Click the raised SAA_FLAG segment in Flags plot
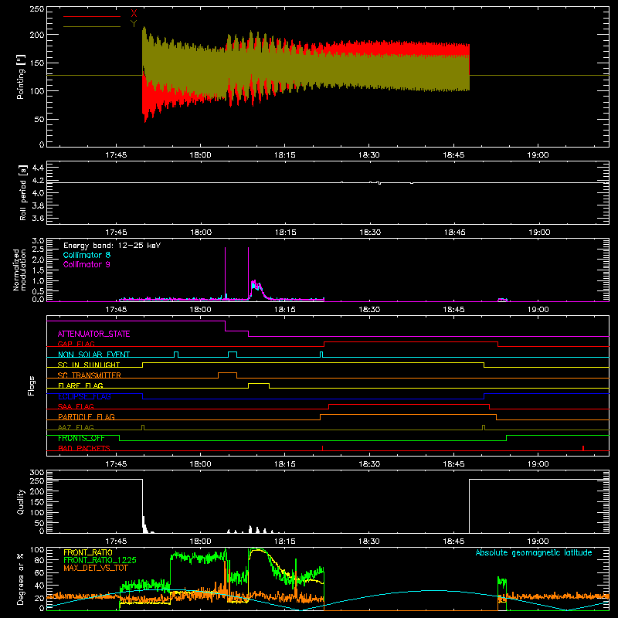The height and width of the screenshot is (618, 618). [x=409, y=404]
